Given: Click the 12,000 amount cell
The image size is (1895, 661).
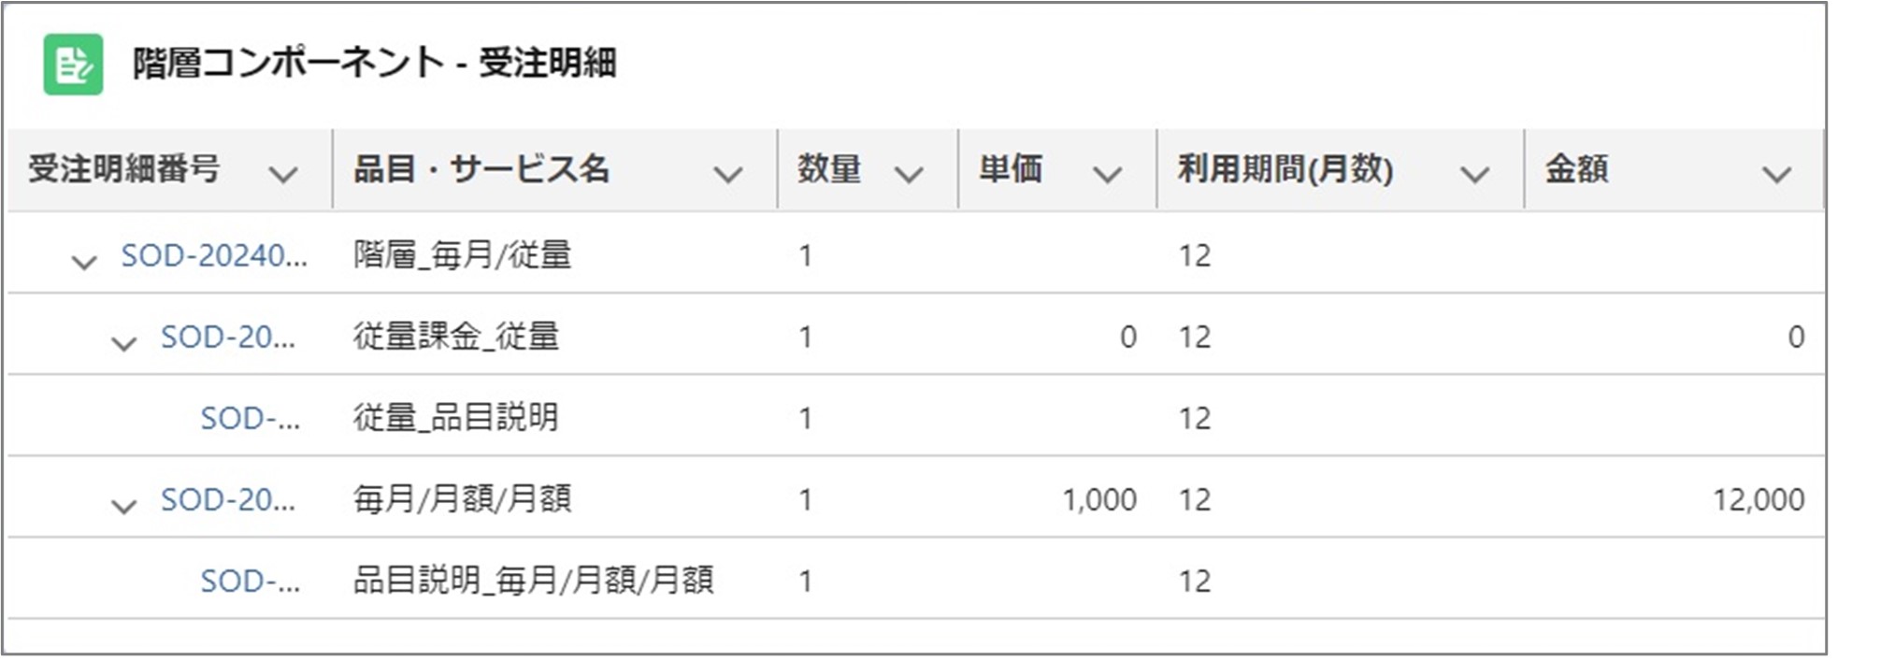Looking at the screenshot, I should [1757, 499].
